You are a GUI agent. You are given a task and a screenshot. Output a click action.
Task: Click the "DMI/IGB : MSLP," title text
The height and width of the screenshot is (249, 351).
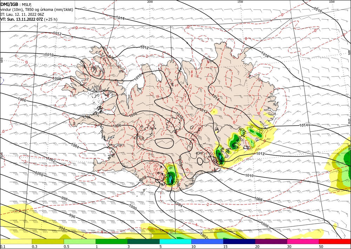click(x=16, y=4)
